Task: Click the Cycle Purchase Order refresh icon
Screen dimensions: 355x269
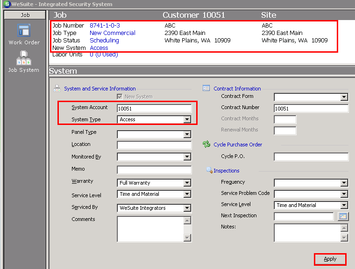Action: pyautogui.click(x=206, y=144)
